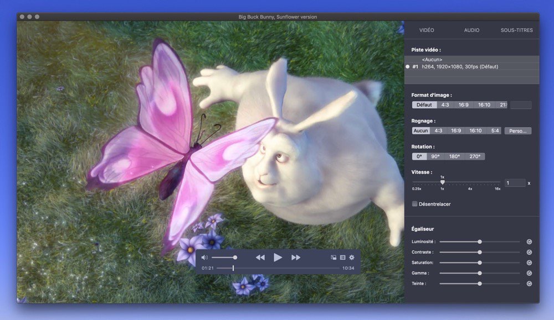The image size is (554, 320).
Task: Start playback with the play button
Action: click(x=278, y=258)
